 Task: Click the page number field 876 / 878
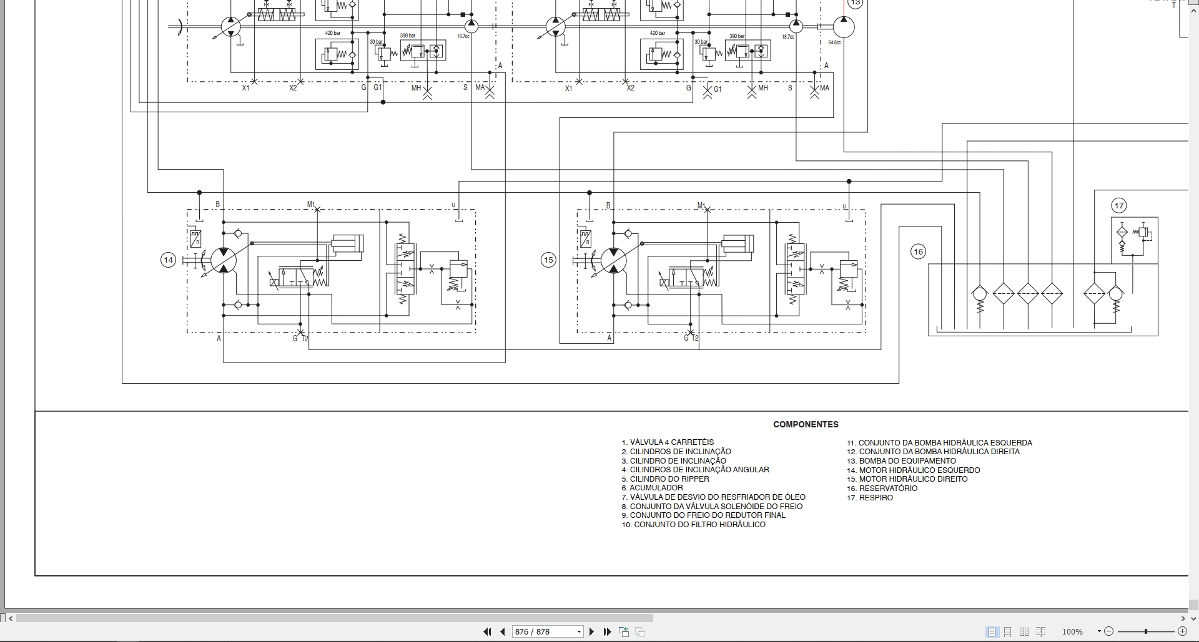543,632
